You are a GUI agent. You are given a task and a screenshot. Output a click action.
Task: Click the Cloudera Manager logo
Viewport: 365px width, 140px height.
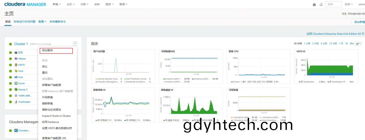point(25,4)
